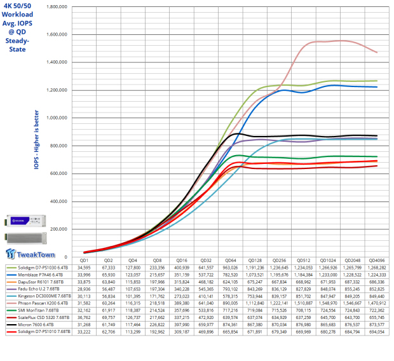The width and height of the screenshot is (394, 361).
Task: Click the TweakTown logo
Action: pyautogui.click(x=29, y=254)
